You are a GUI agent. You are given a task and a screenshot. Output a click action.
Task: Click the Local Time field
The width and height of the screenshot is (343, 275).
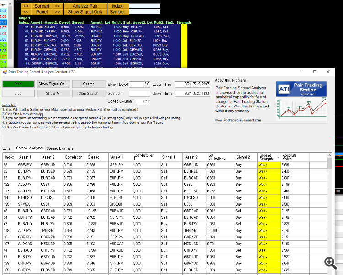click(x=193, y=85)
